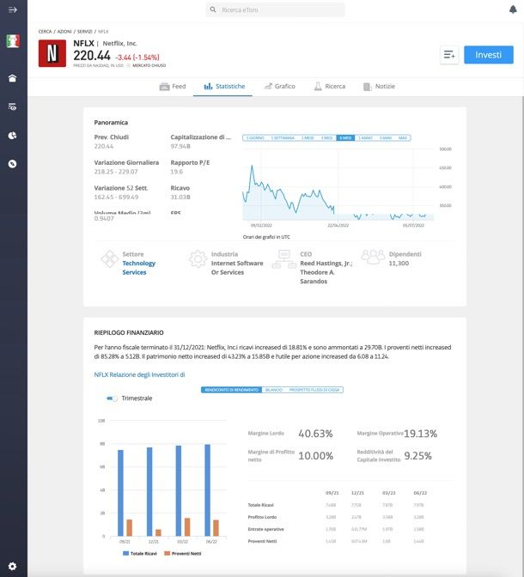Click the Dipendenti people icon
The height and width of the screenshot is (577, 524).
373,257
